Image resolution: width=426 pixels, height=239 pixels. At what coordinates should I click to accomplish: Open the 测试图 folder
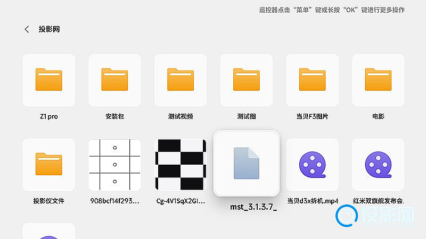(x=247, y=80)
